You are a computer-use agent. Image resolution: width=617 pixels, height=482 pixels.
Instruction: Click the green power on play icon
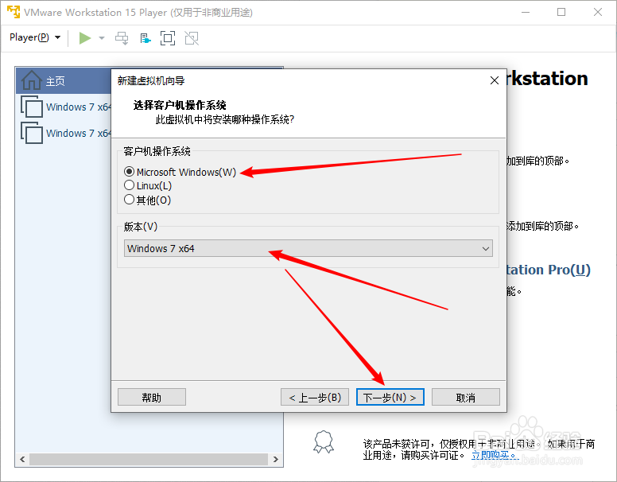tap(84, 38)
